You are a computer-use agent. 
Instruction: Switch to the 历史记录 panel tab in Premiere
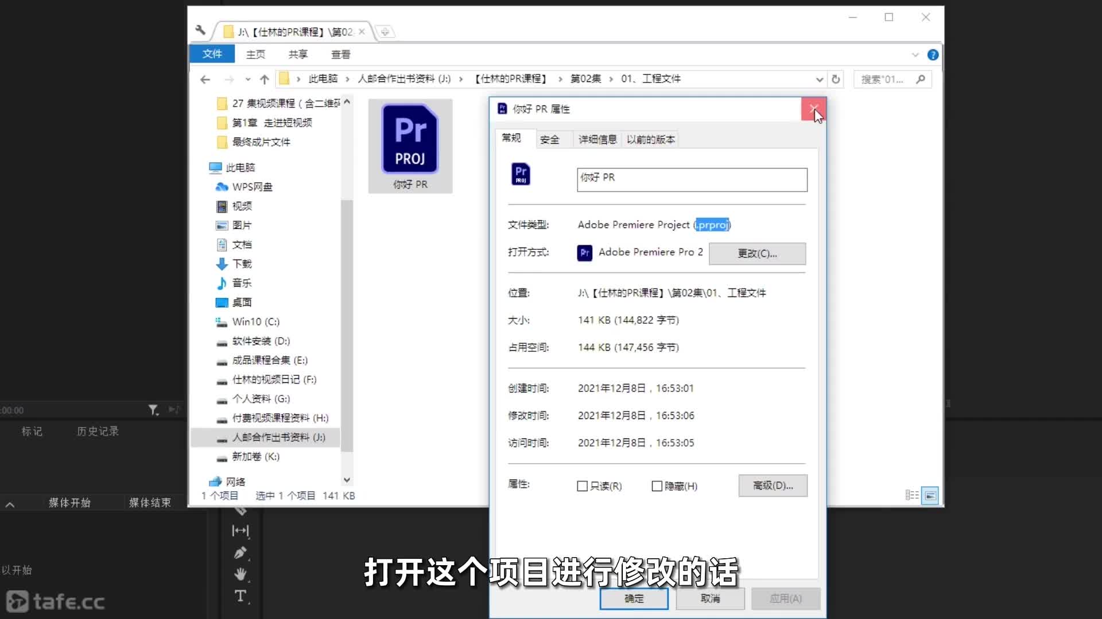[98, 431]
